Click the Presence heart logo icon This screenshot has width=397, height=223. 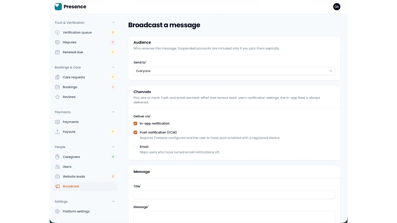click(58, 7)
